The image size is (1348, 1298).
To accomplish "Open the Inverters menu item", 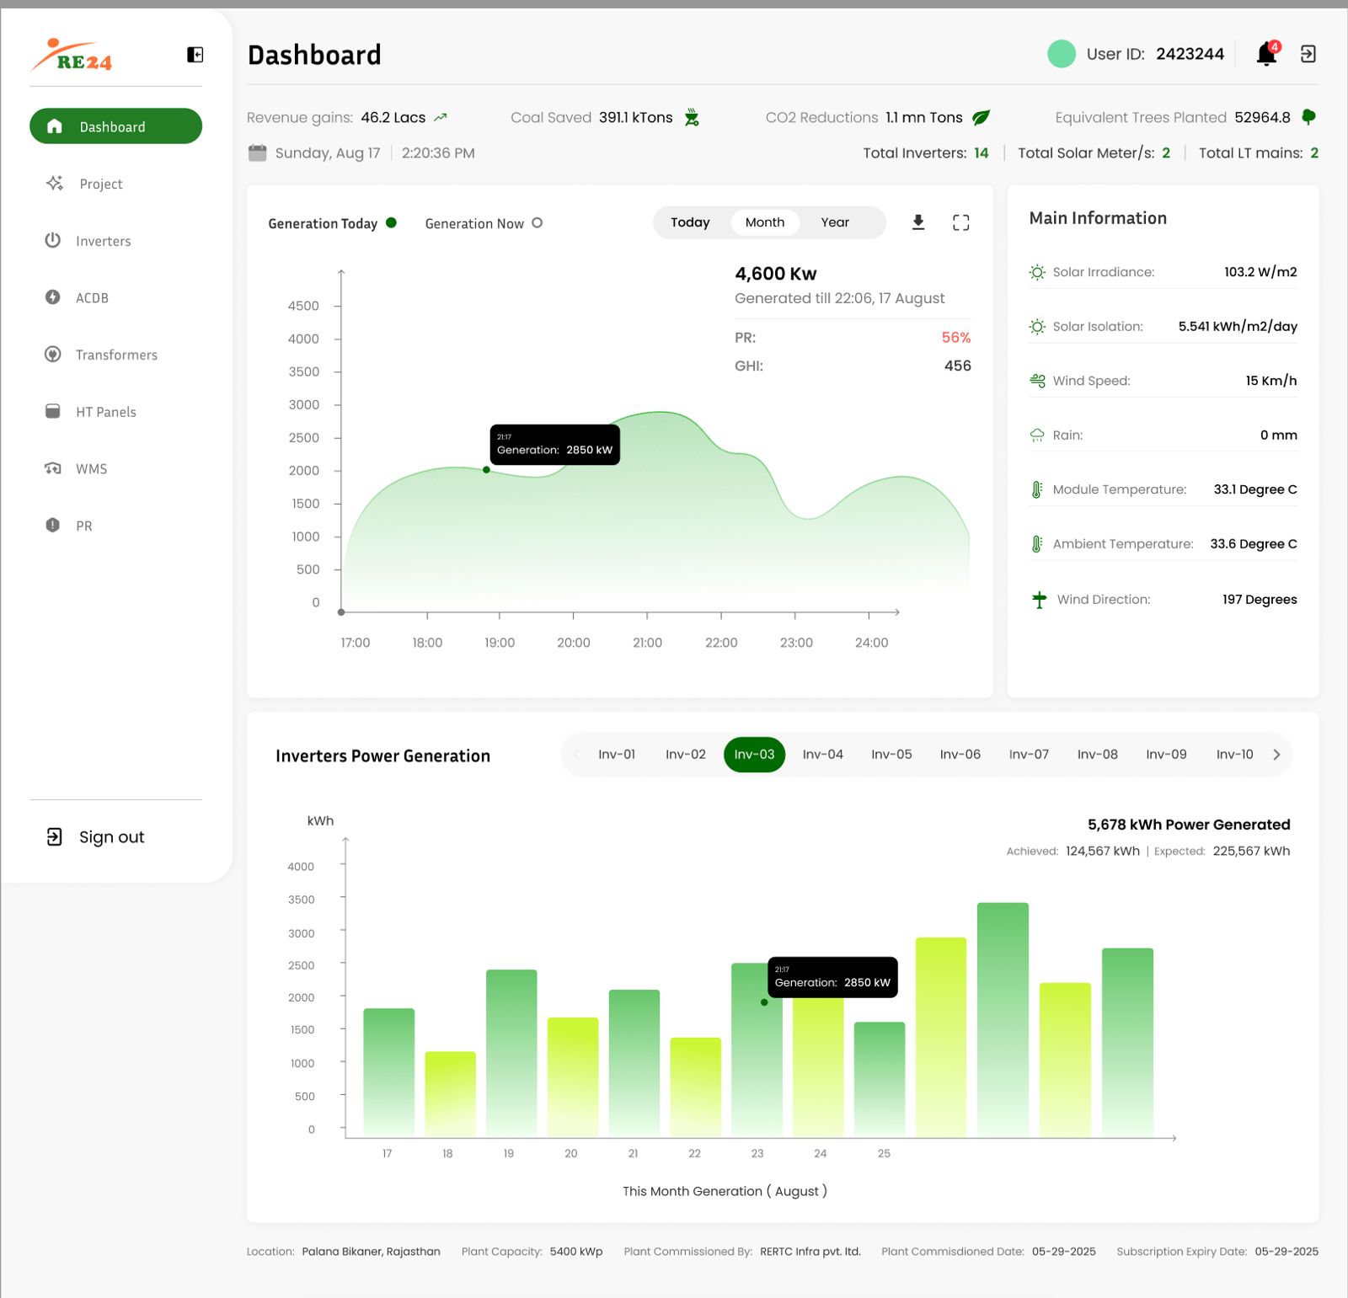I will (x=103, y=241).
